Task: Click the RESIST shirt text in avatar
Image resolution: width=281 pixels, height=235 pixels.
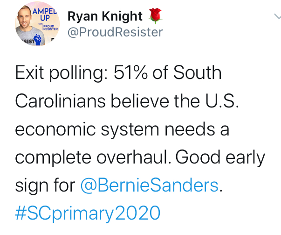Action: pyautogui.click(x=27, y=42)
